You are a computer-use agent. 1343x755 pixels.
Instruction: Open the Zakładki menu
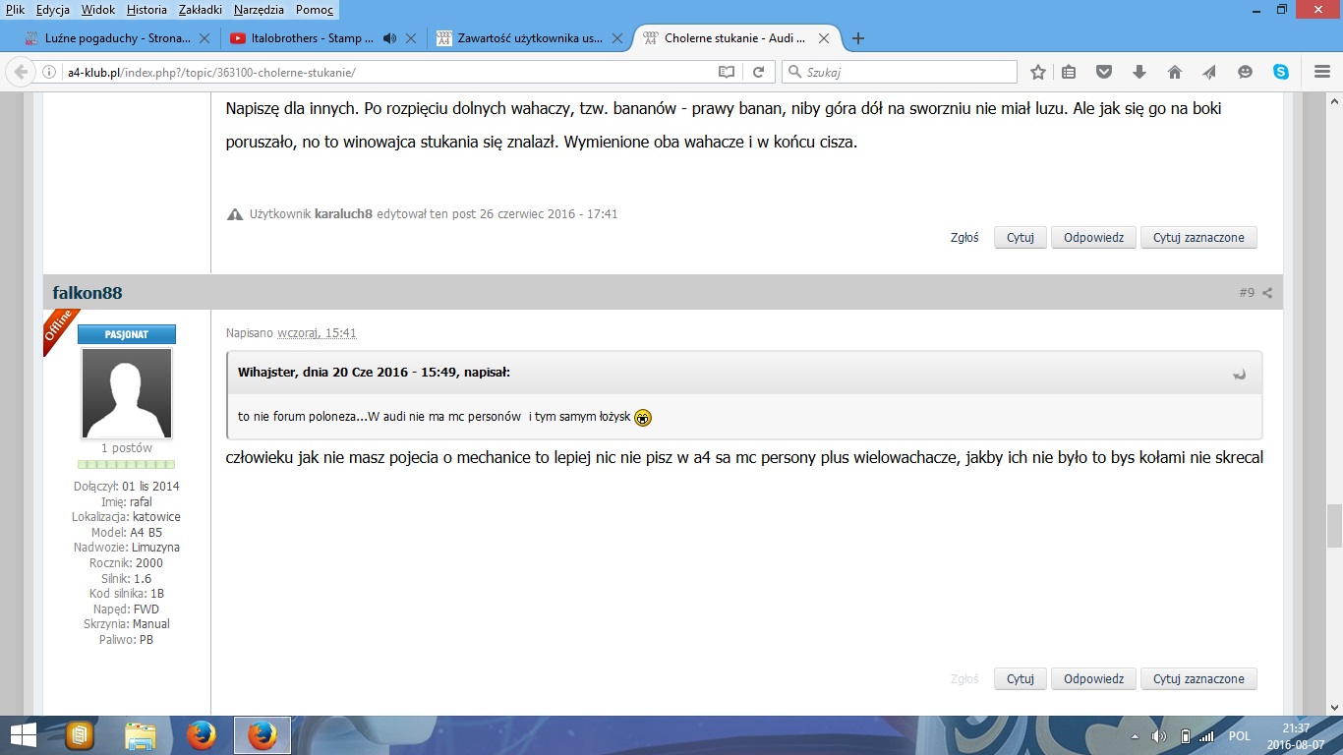click(x=200, y=9)
